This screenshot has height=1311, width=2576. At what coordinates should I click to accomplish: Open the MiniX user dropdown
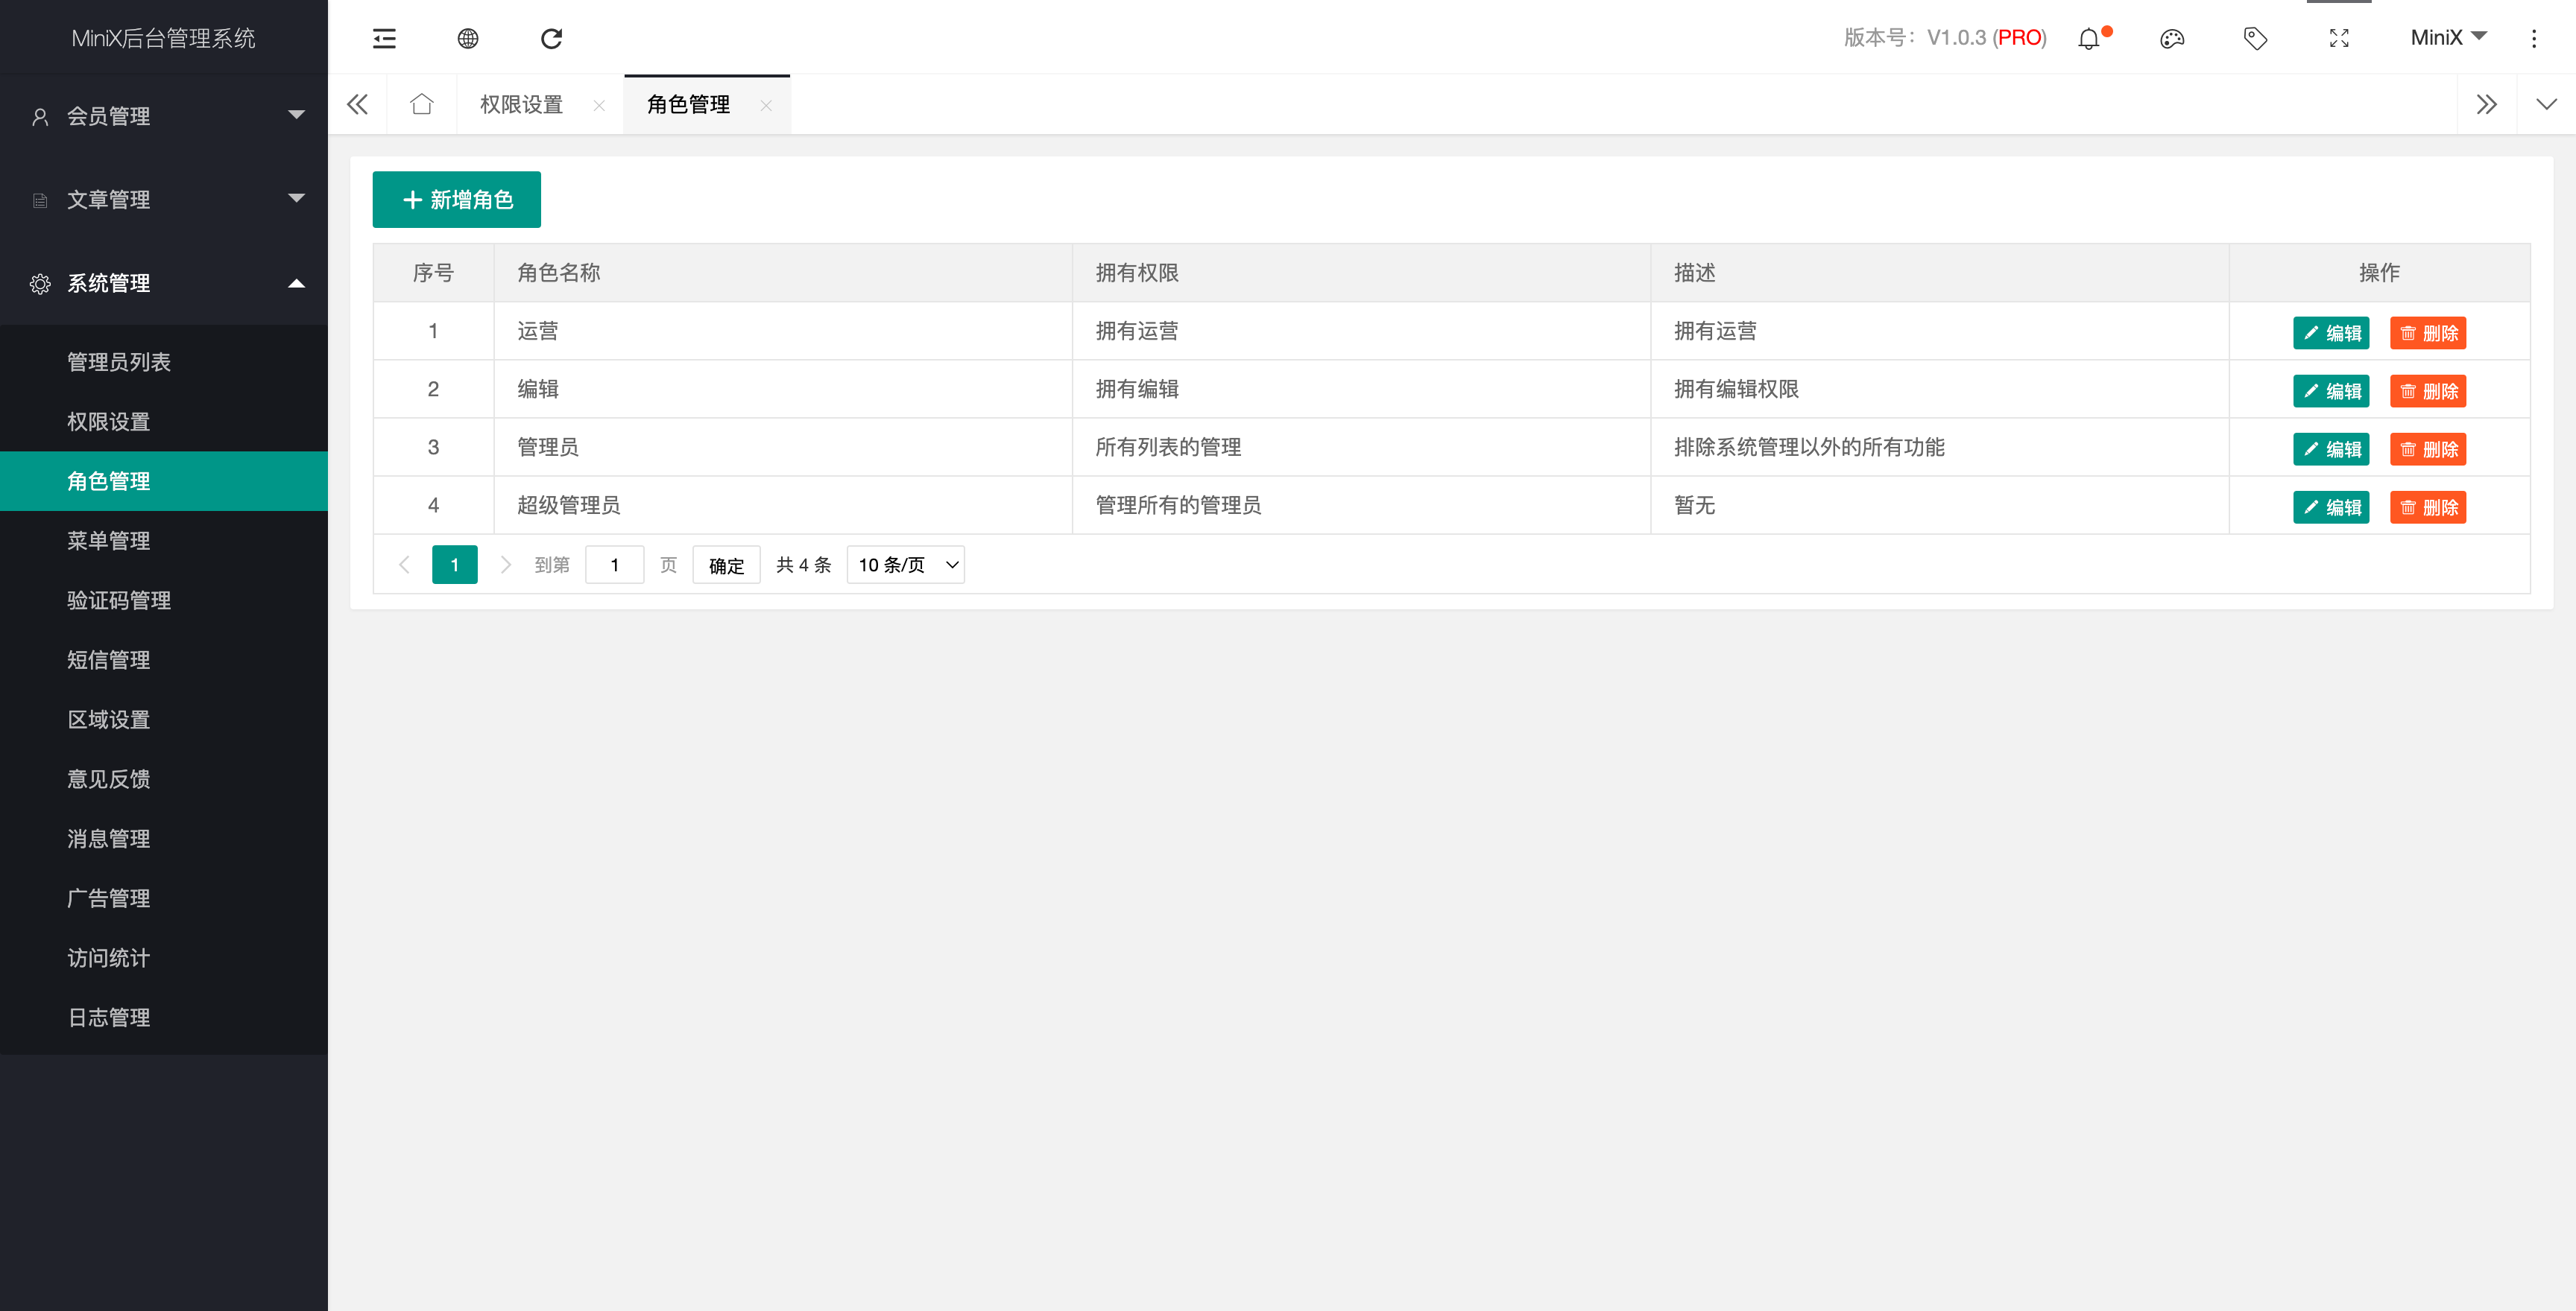pos(2447,38)
